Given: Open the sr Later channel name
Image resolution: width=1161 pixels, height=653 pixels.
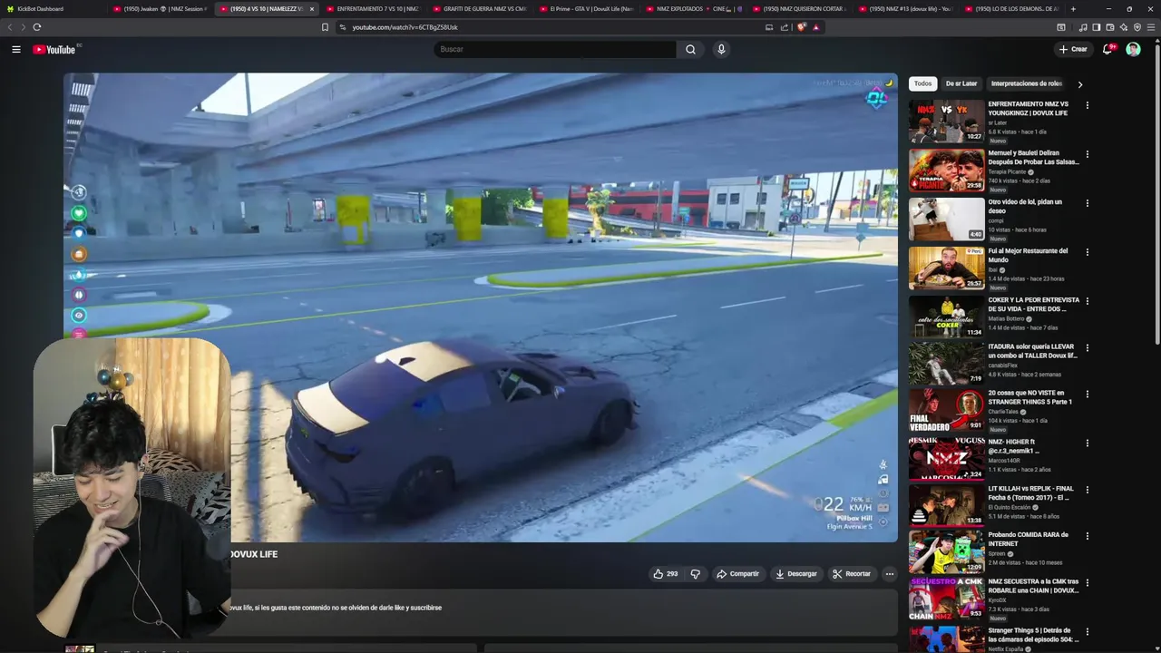Looking at the screenshot, I should click(x=998, y=122).
